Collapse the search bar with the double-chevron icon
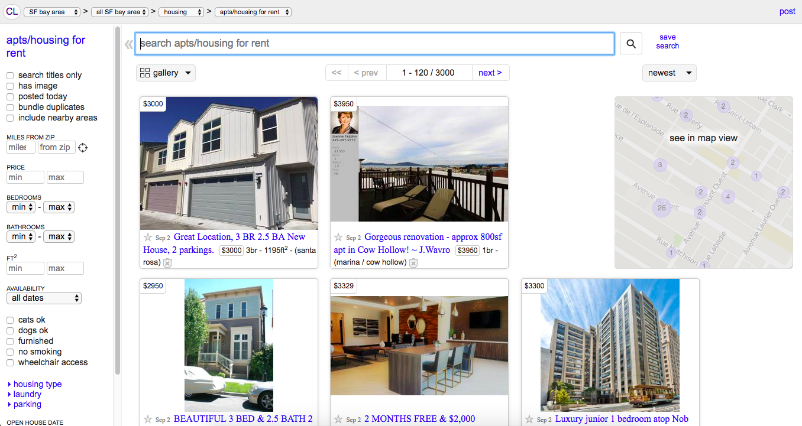Image resolution: width=802 pixels, height=426 pixels. click(x=128, y=43)
